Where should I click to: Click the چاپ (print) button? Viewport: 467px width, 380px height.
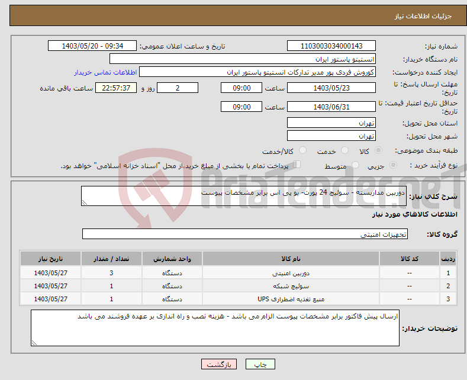click(260, 364)
